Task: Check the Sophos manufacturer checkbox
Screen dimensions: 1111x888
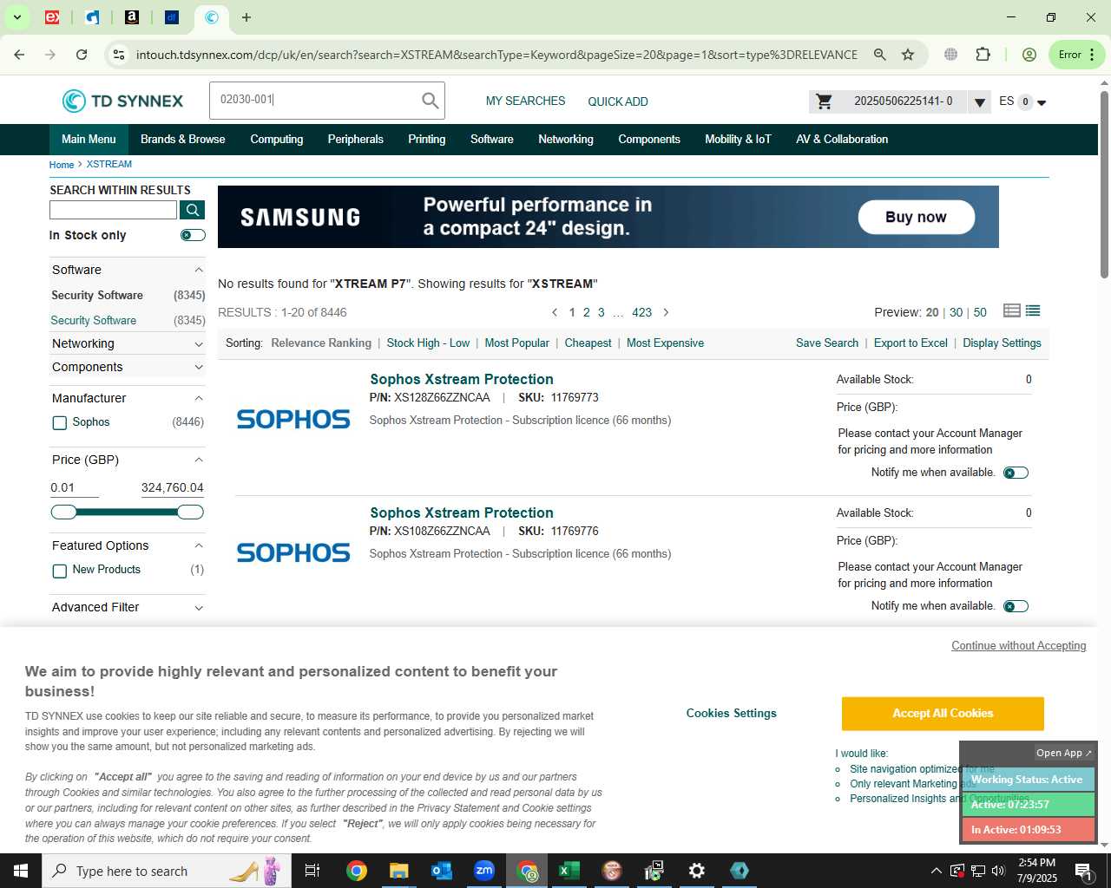Action: pyautogui.click(x=60, y=422)
